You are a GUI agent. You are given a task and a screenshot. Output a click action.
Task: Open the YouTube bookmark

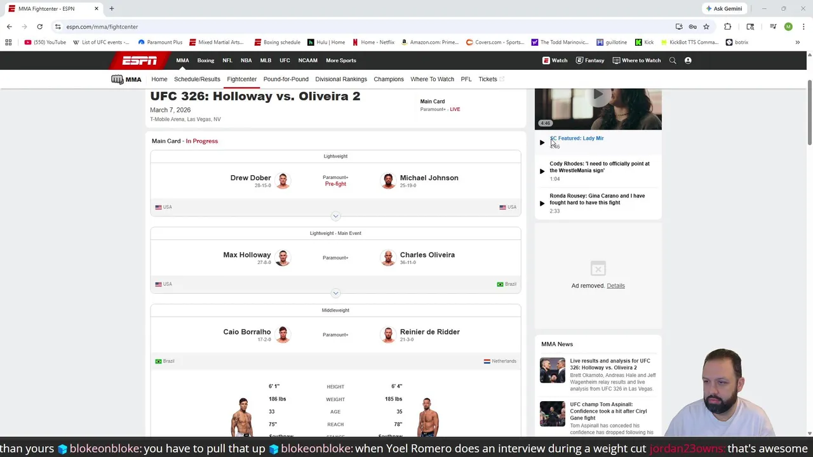[45, 43]
